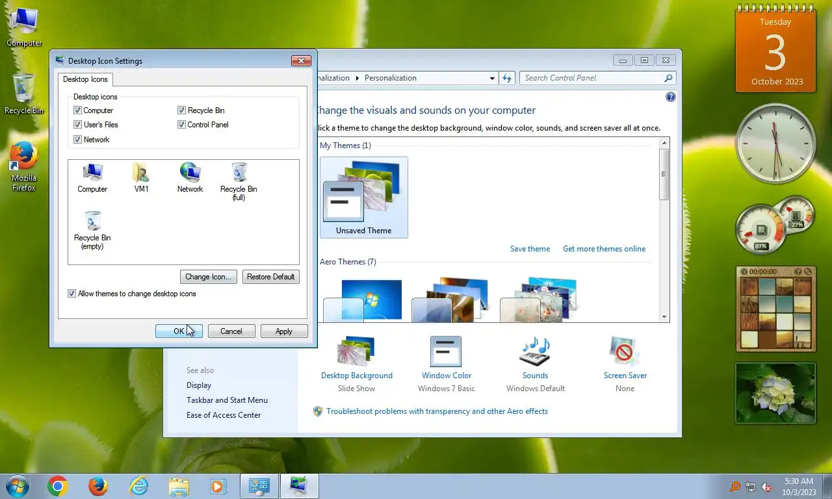Click the Recycle Bin on the desktop
The image size is (832, 499).
coord(24,94)
